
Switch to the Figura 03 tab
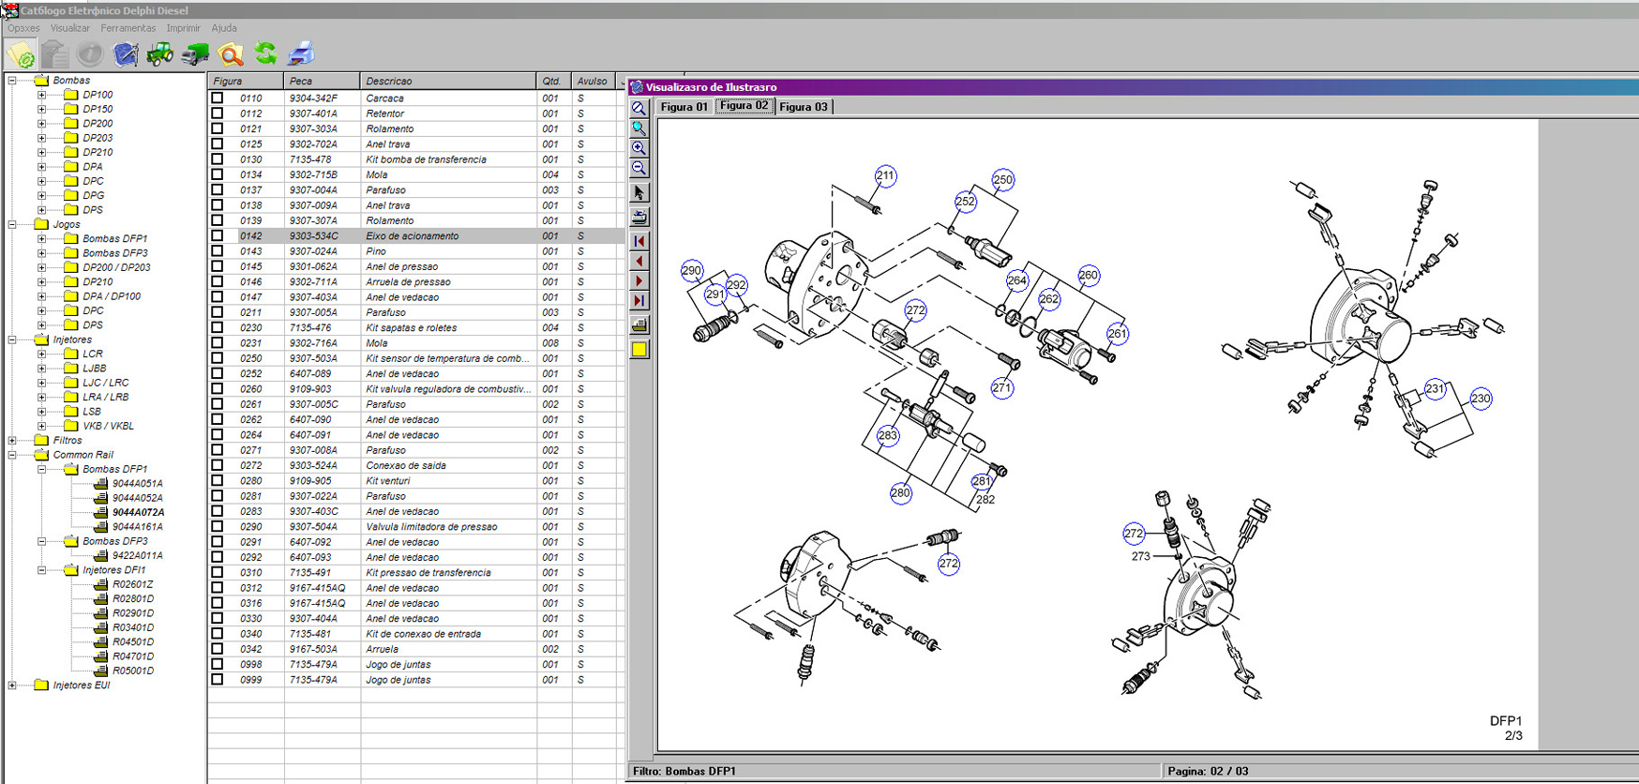803,107
